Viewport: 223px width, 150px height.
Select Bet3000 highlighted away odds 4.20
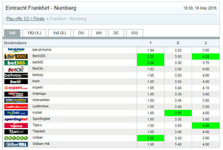pos(206,56)
